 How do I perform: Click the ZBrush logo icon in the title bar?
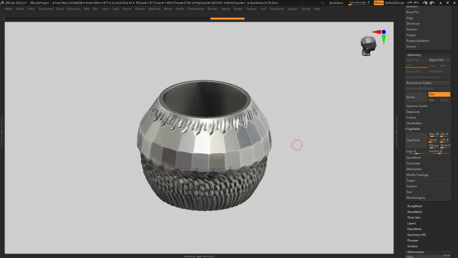tap(3, 3)
